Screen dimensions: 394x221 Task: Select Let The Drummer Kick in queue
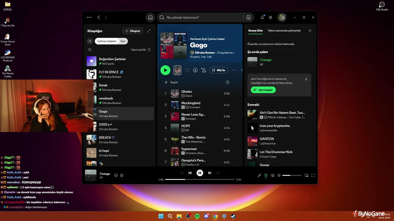[x=280, y=154]
